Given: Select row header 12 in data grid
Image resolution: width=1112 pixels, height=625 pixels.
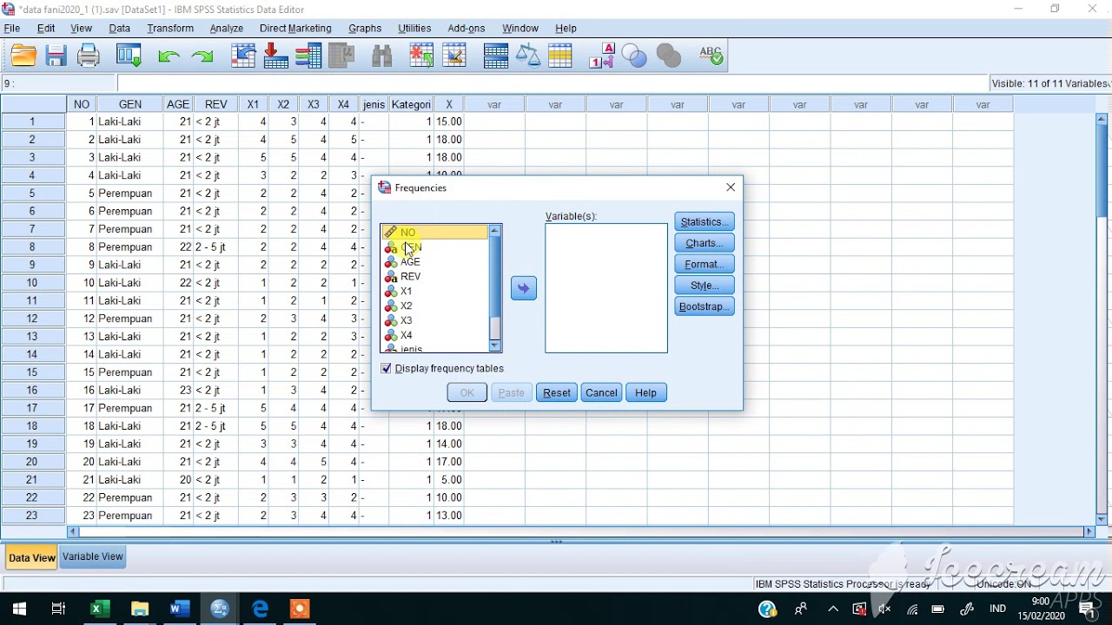Looking at the screenshot, I should click(x=32, y=319).
